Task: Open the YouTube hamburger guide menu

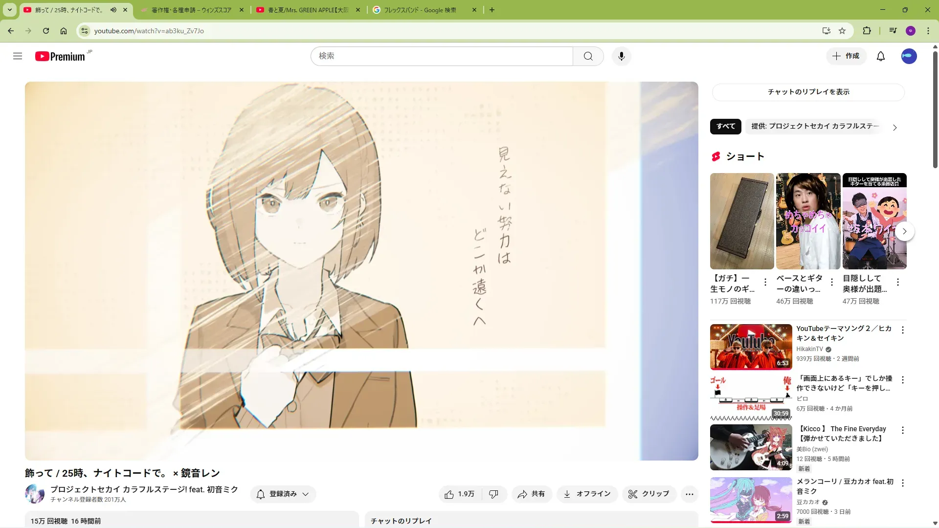Action: tap(18, 56)
